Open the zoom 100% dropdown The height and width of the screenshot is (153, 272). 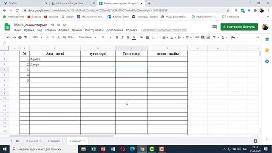[x=37, y=37]
